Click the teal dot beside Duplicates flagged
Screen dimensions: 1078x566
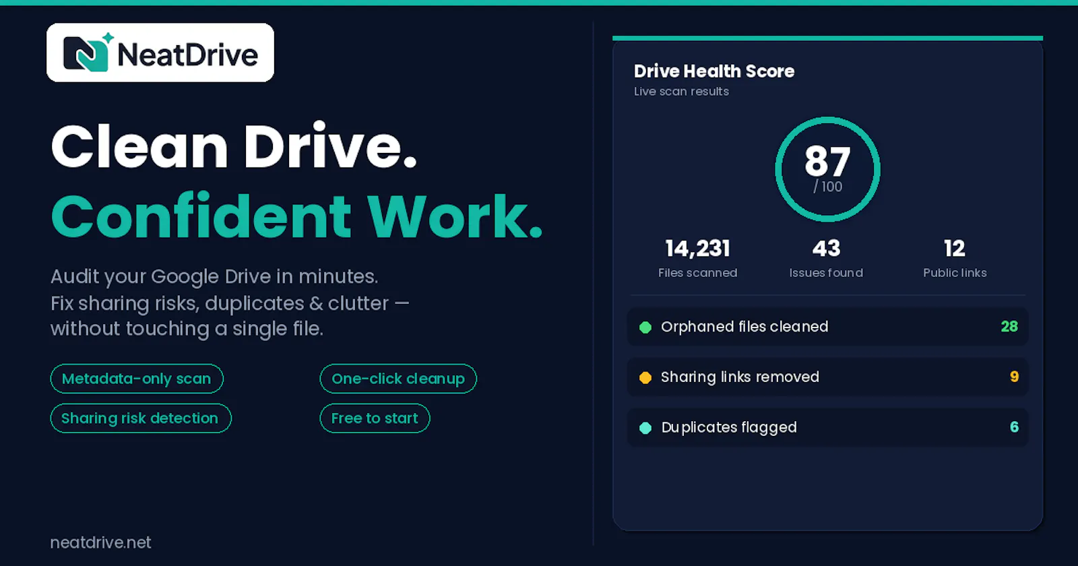coord(645,428)
